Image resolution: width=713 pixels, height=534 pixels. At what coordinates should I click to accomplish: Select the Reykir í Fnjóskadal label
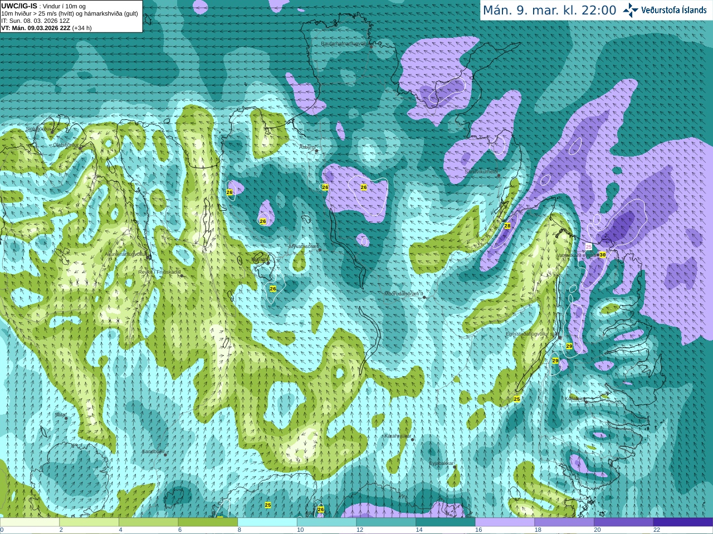pos(159,272)
